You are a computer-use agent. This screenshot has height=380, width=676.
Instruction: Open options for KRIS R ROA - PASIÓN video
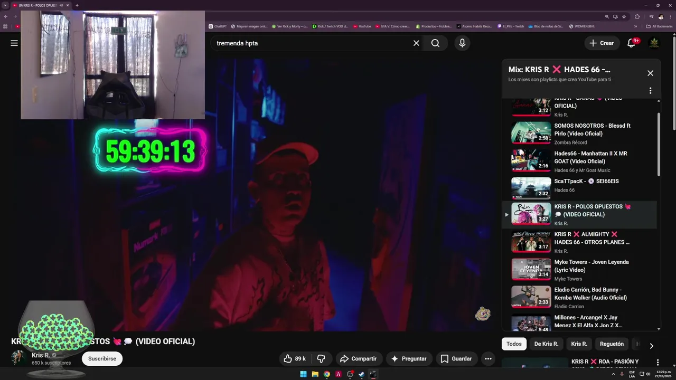(x=658, y=363)
